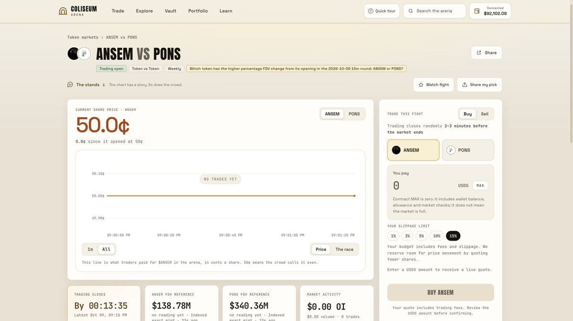Click into the Search the arena field
Viewport: 573px width, 321px height.
pyautogui.click(x=435, y=11)
